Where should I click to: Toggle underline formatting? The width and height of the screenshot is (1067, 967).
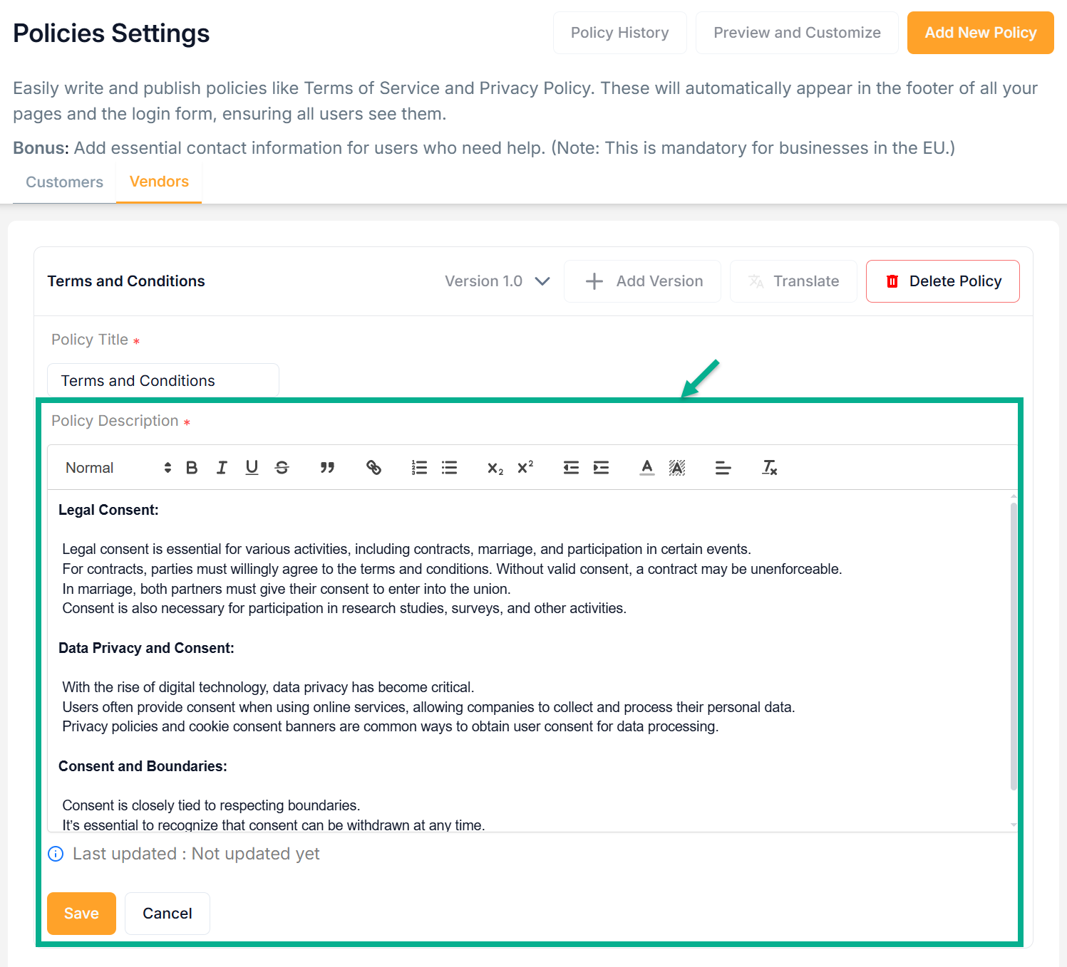click(x=252, y=468)
